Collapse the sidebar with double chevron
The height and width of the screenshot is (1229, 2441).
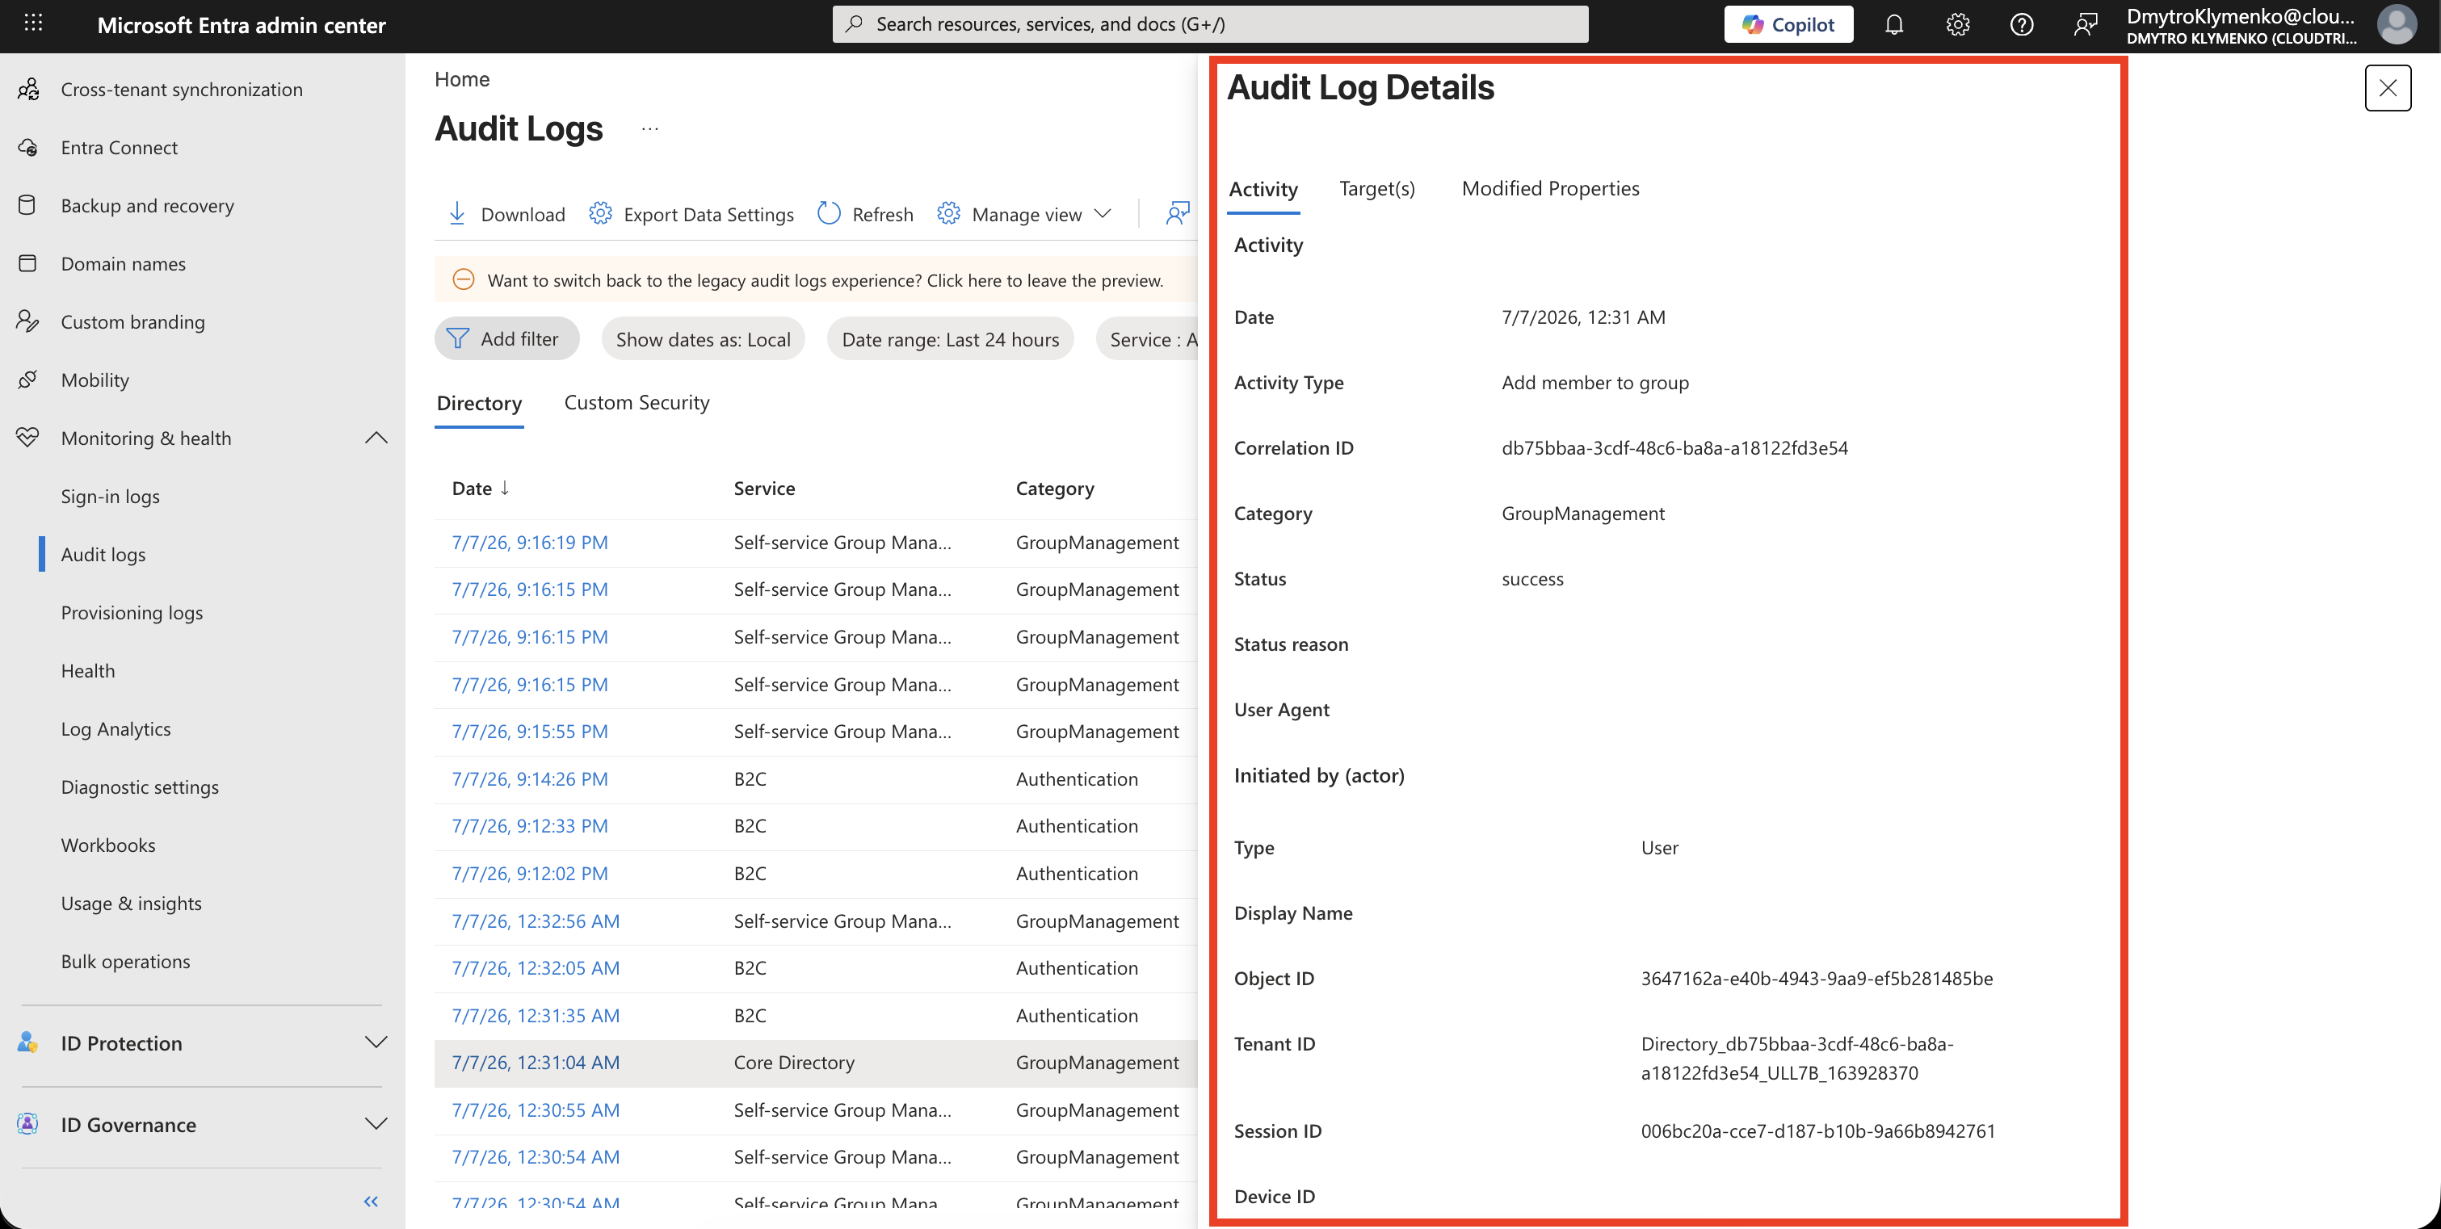click(371, 1202)
